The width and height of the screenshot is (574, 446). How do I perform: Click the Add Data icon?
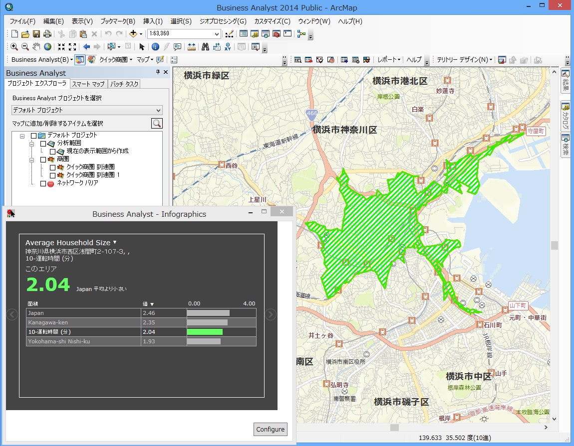click(133, 34)
